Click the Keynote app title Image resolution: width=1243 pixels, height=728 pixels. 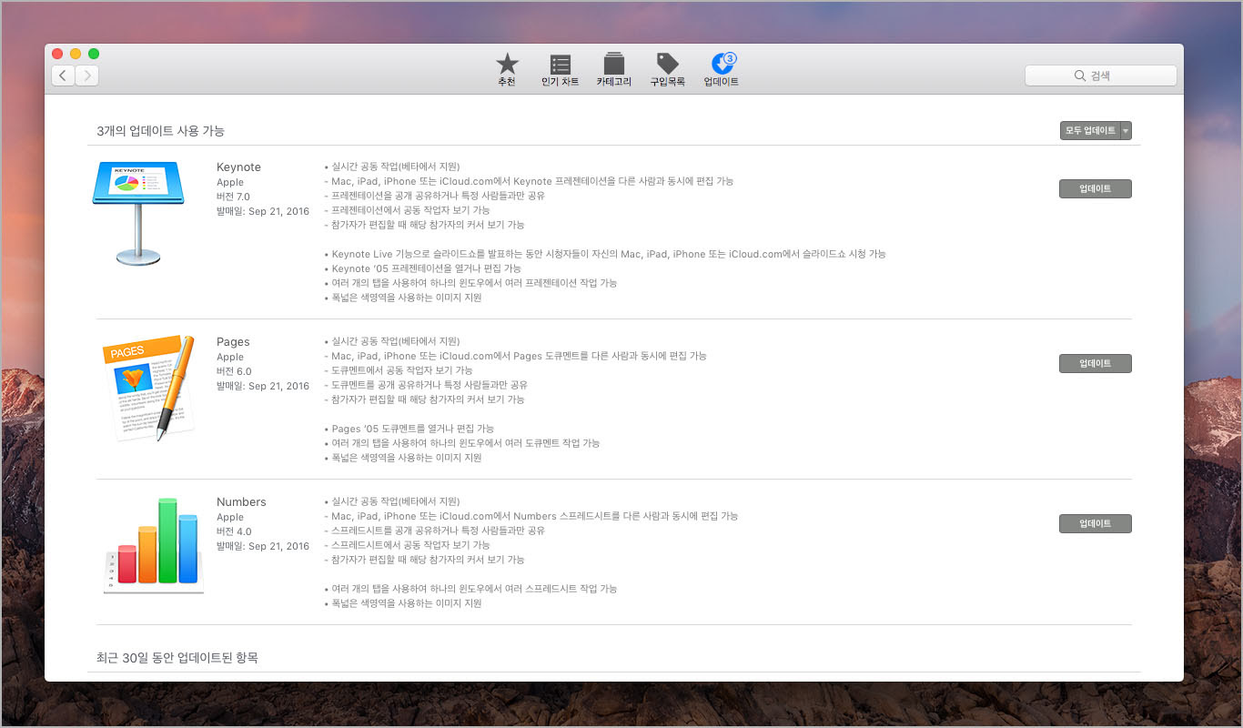tap(238, 167)
